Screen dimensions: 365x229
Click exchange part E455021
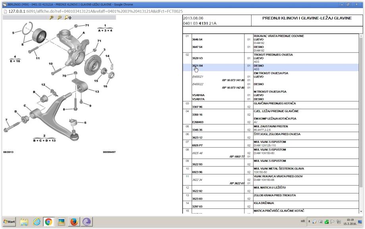(x=198, y=77)
